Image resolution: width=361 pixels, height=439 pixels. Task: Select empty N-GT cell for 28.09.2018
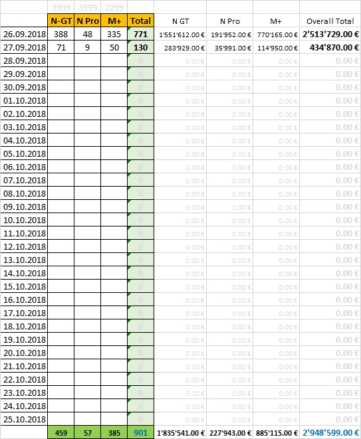(60, 60)
